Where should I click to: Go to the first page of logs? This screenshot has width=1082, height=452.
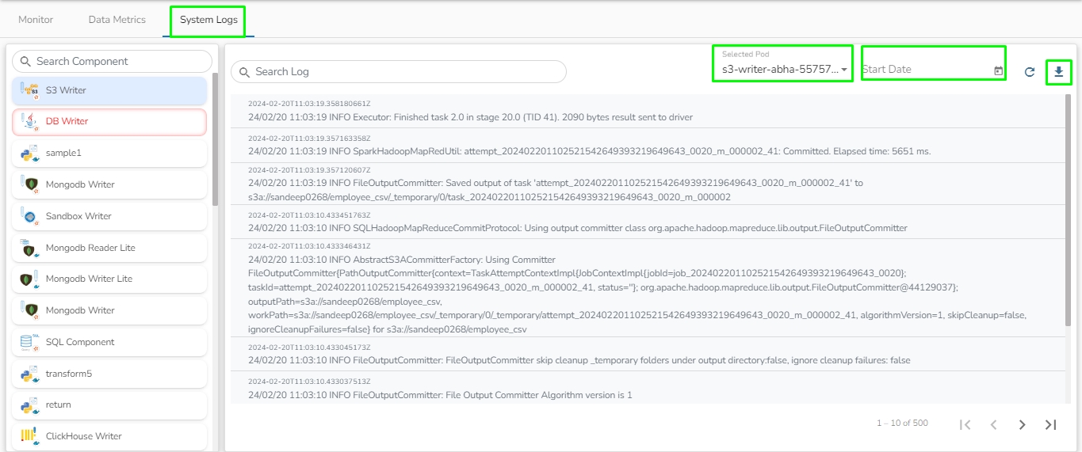click(x=965, y=424)
